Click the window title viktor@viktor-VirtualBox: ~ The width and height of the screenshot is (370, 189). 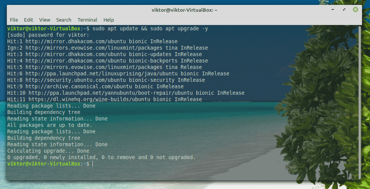[x=184, y=10]
